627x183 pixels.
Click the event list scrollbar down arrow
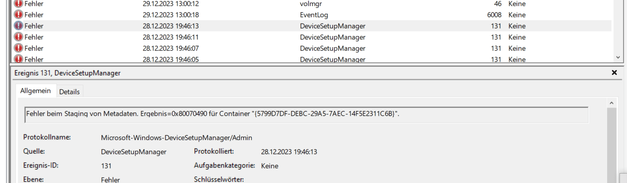[x=618, y=57]
